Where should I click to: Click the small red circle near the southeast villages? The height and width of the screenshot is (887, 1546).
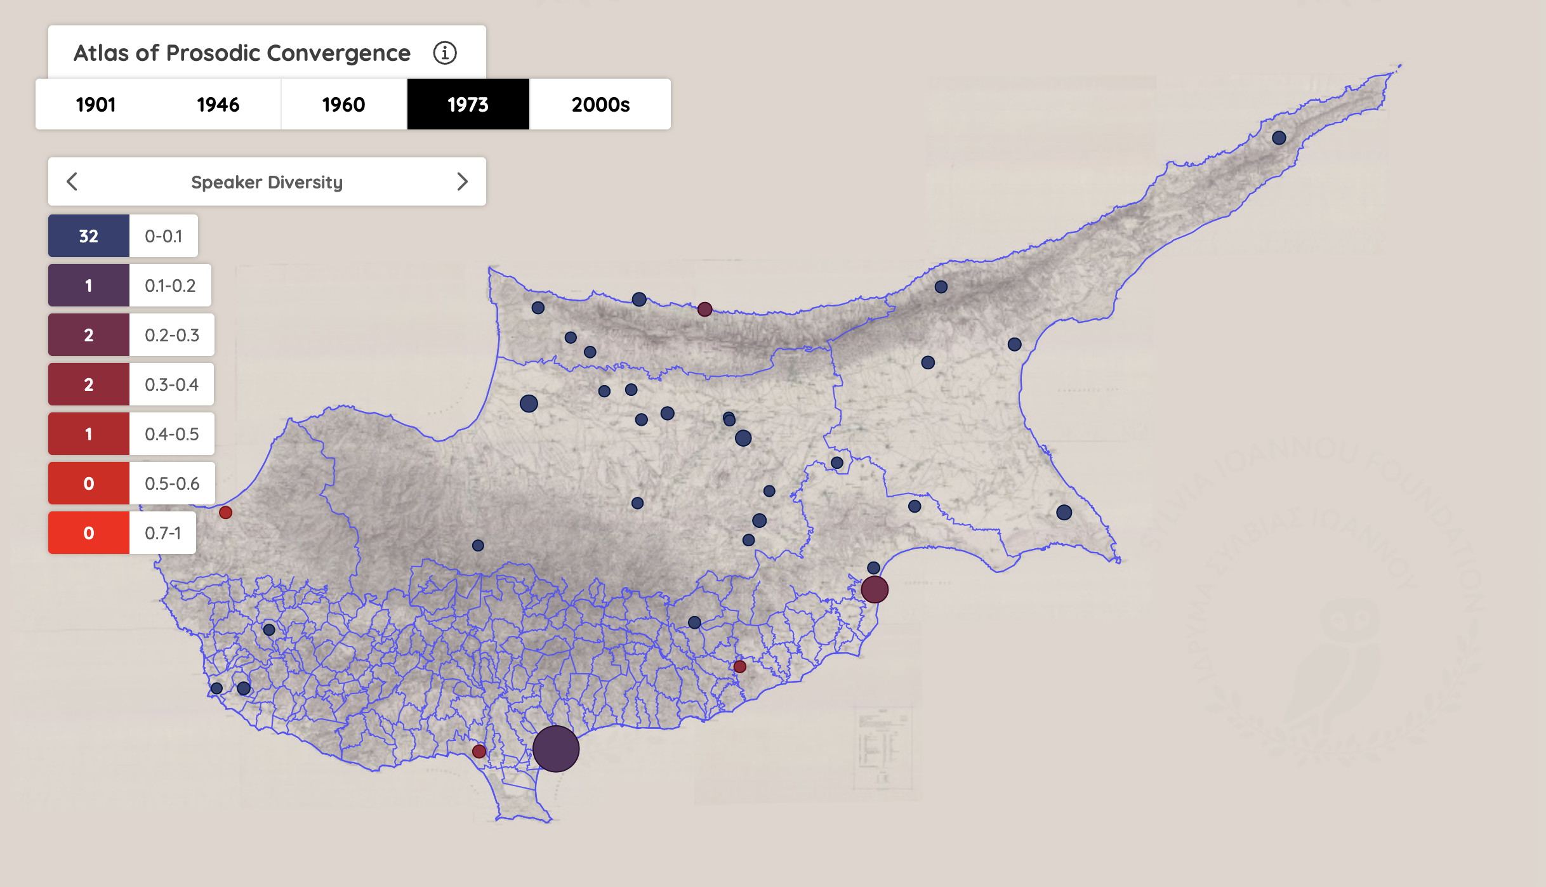pyautogui.click(x=739, y=667)
